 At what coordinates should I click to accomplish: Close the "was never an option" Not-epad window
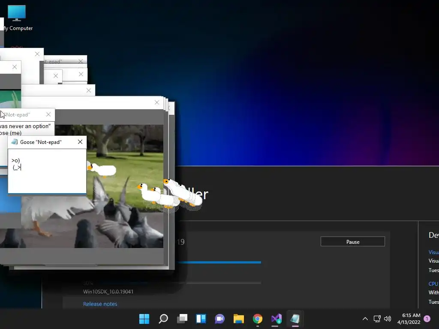click(48, 114)
